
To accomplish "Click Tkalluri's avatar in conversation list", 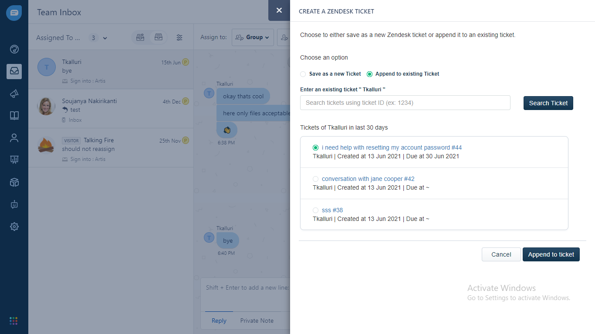I will click(47, 67).
